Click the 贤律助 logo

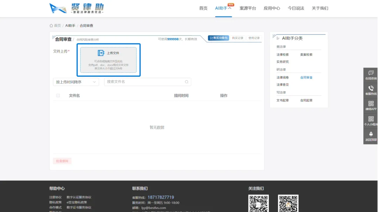77,8
